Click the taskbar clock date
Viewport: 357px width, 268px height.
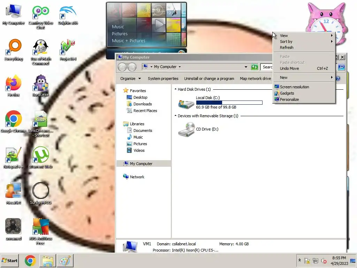tap(339, 263)
